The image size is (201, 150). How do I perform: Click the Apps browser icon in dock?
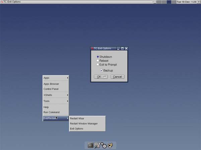coord(110,145)
